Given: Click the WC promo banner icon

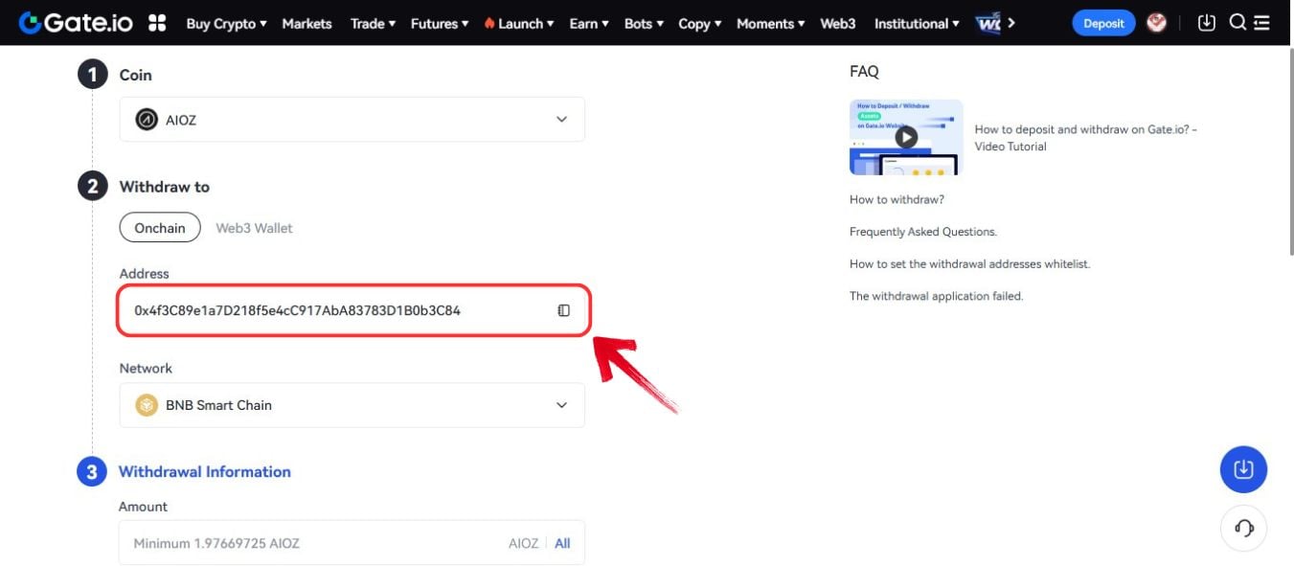Looking at the screenshot, I should pyautogui.click(x=988, y=23).
